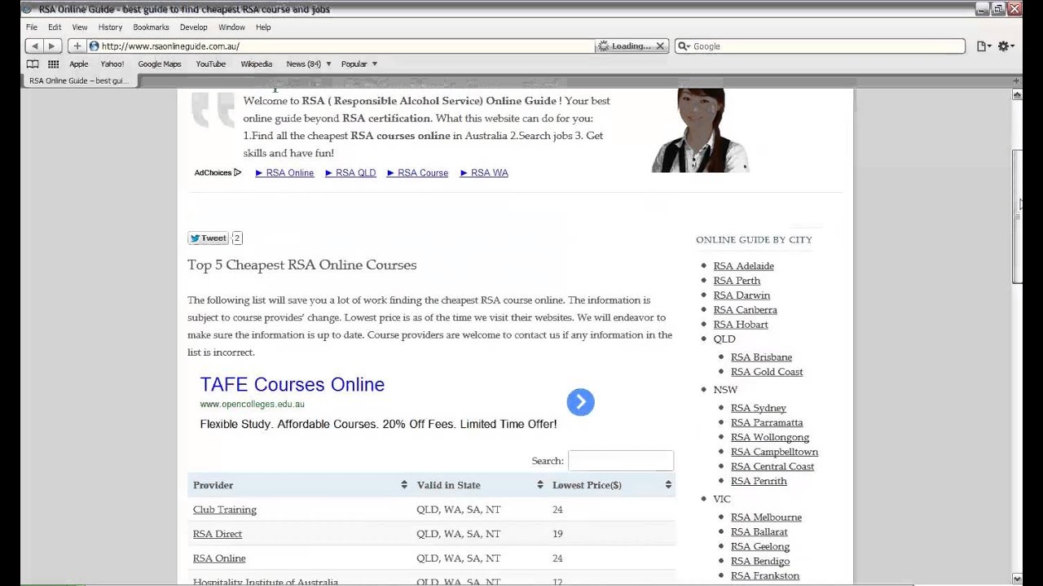Click the AdChoices icon

pos(237,173)
